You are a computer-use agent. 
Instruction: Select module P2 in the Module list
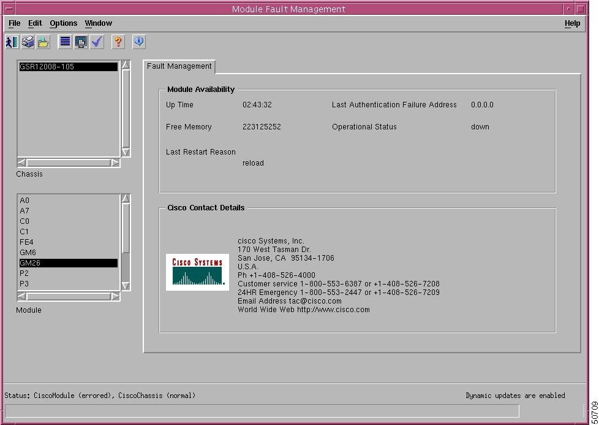(69, 274)
